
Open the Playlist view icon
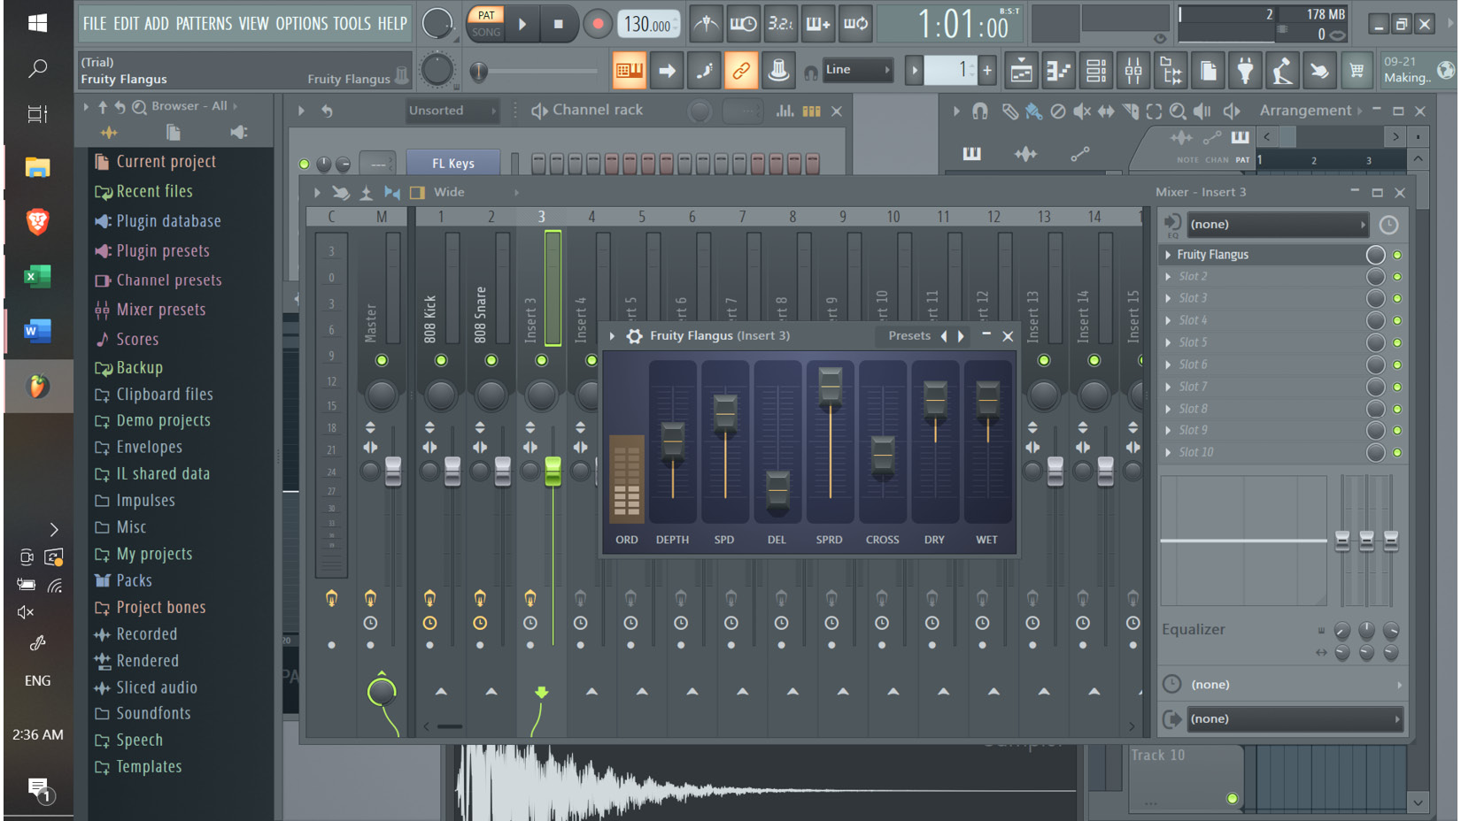(1021, 71)
